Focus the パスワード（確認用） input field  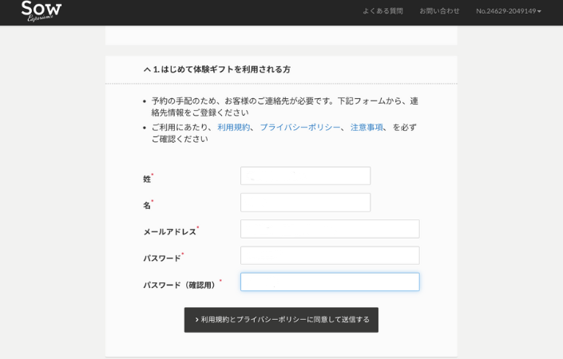point(330,282)
